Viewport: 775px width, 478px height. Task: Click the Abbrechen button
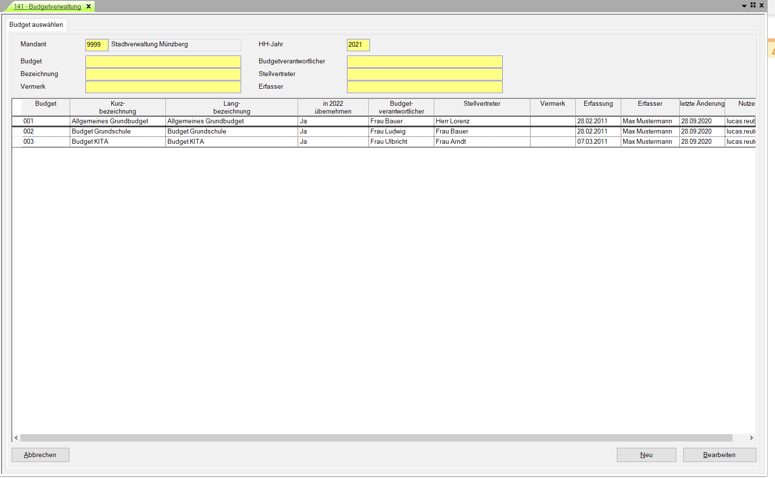click(41, 455)
